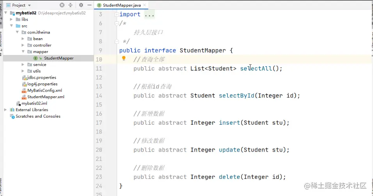Expand the folded import block
The height and width of the screenshot is (196, 373).
click(x=117, y=14)
